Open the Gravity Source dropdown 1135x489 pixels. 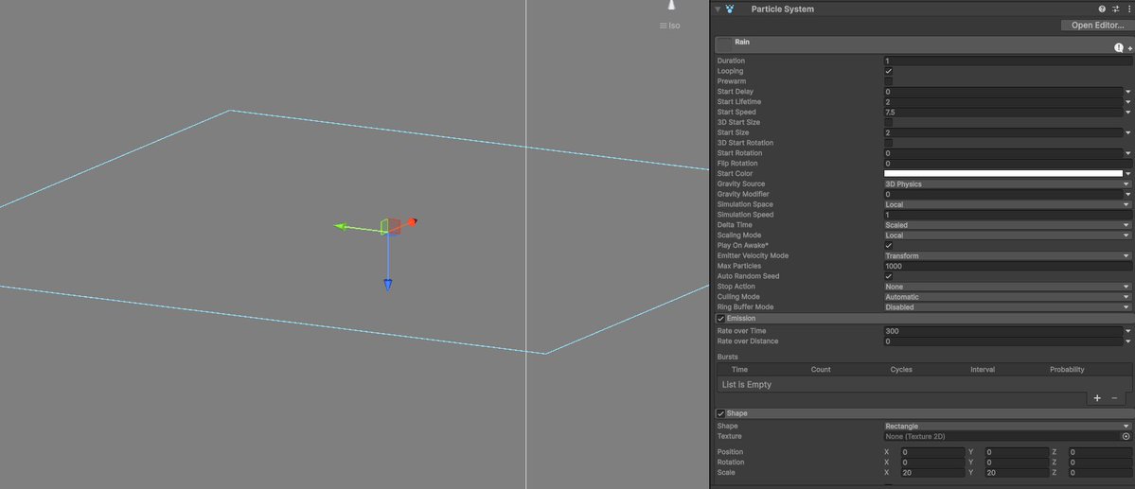1007,184
